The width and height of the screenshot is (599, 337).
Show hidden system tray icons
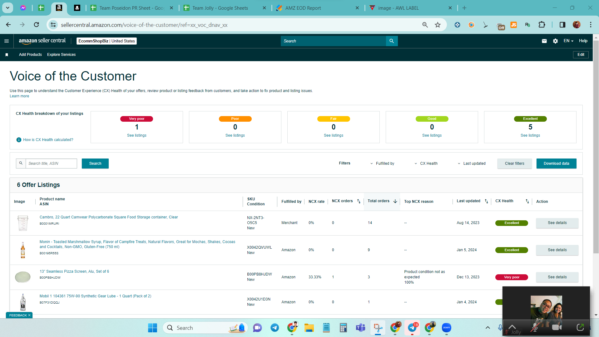coord(488,328)
